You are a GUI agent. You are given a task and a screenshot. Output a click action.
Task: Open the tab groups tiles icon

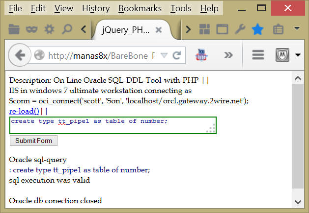pos(204,29)
